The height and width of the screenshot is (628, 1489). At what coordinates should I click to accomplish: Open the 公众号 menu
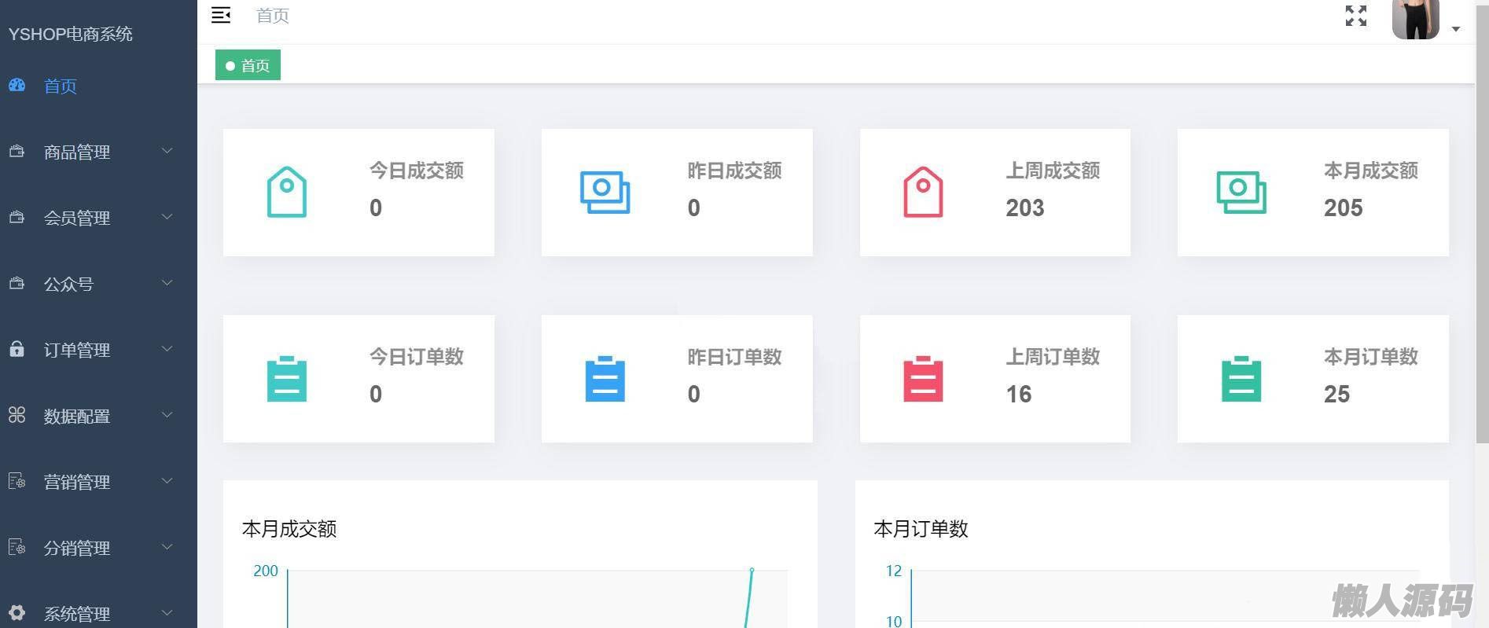tap(98, 284)
